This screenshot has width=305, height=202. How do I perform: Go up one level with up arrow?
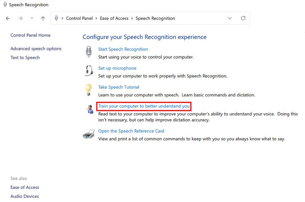pos(43,18)
